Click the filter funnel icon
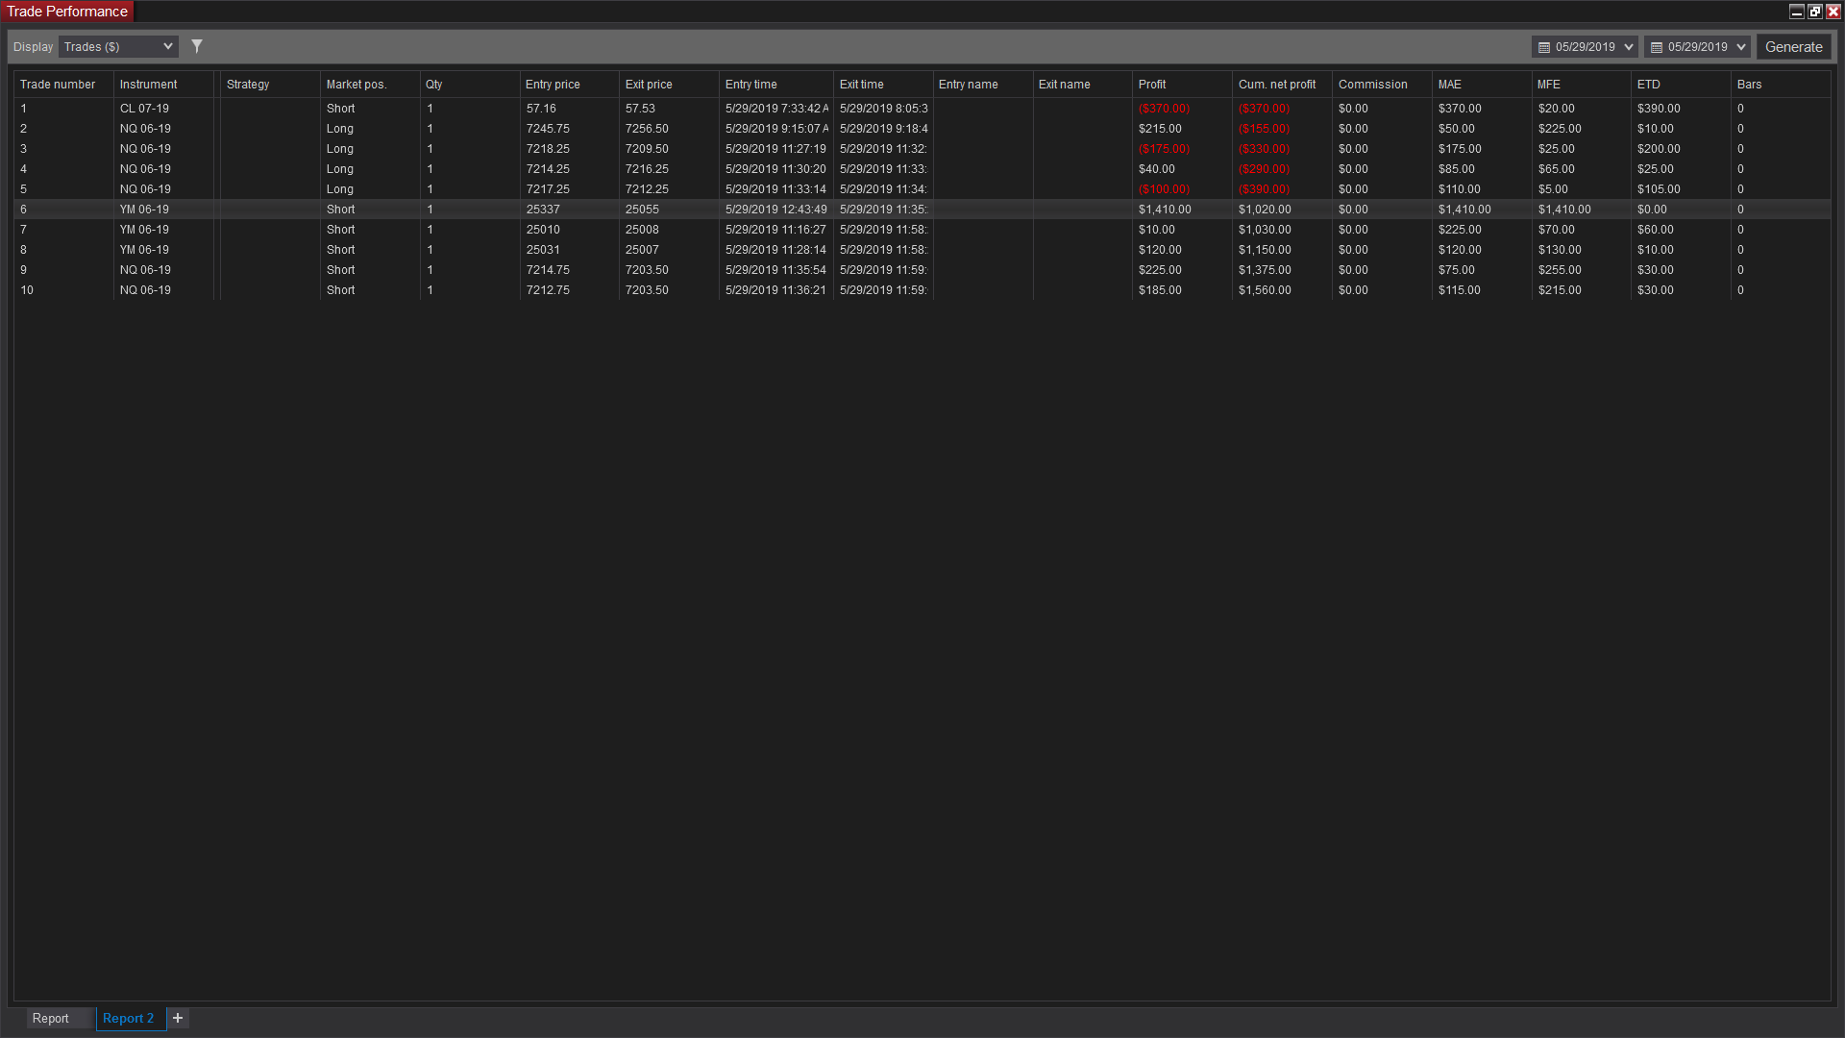Viewport: 1845px width, 1038px height. coord(197,46)
